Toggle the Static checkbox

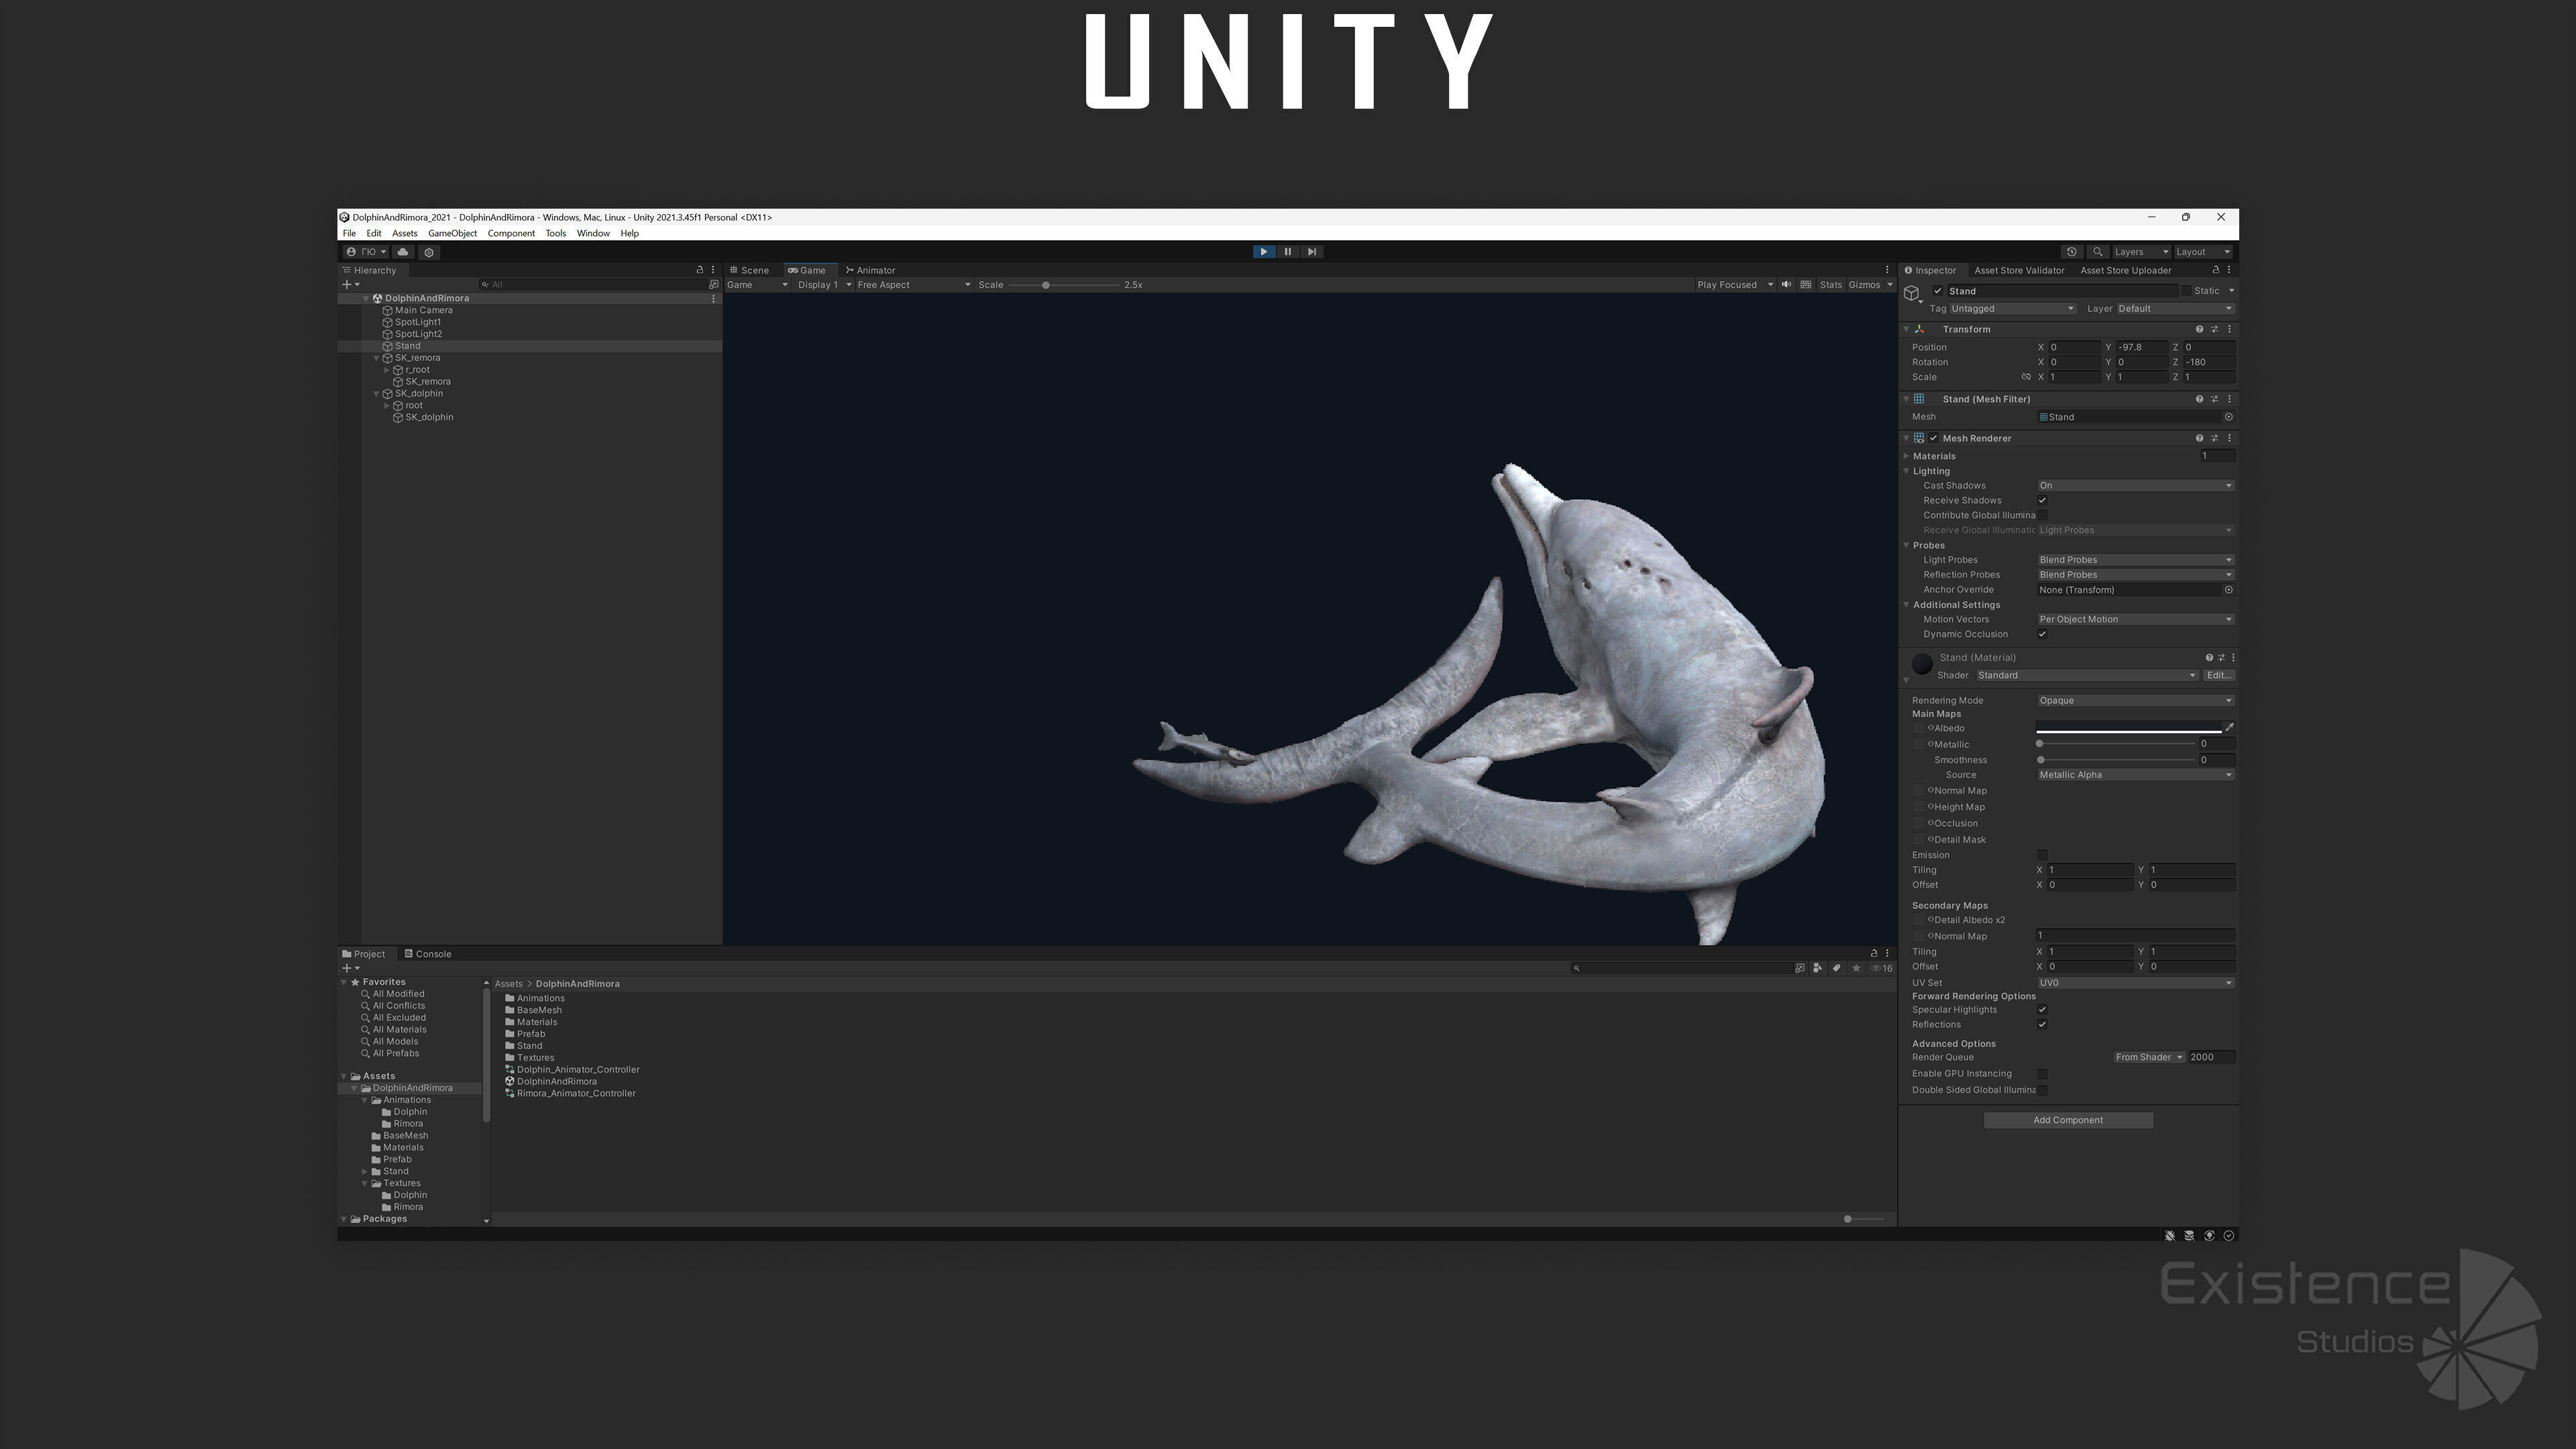point(2186,291)
